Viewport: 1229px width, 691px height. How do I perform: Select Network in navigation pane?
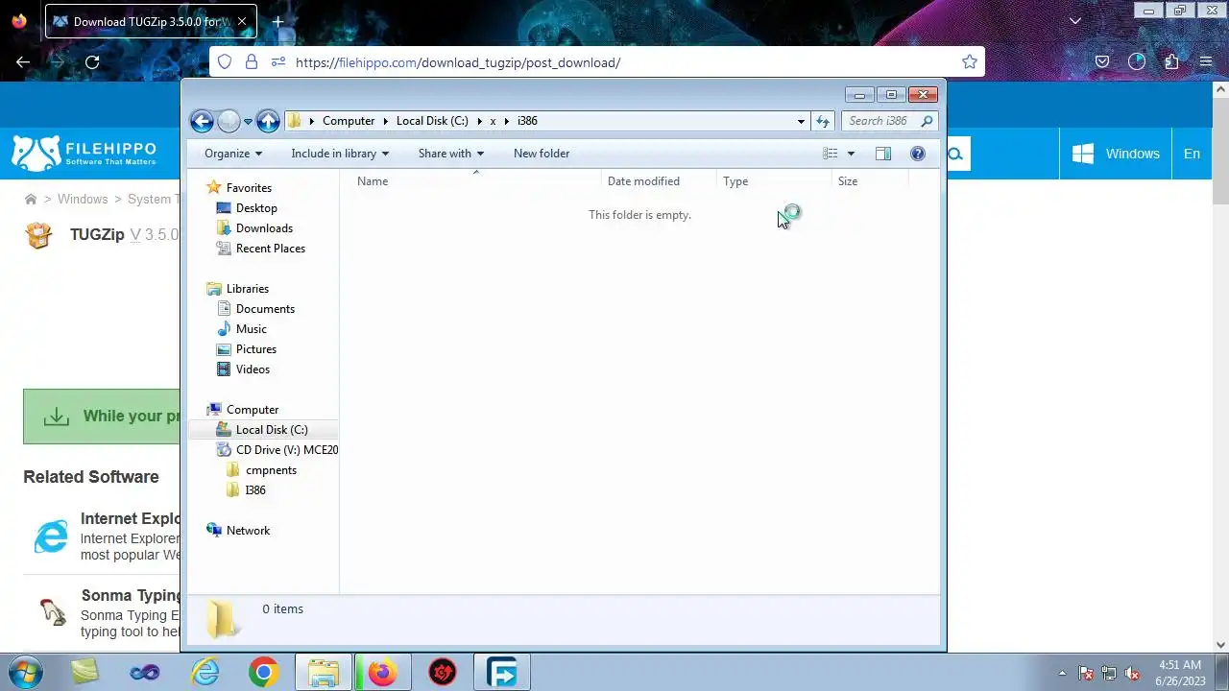point(248,531)
